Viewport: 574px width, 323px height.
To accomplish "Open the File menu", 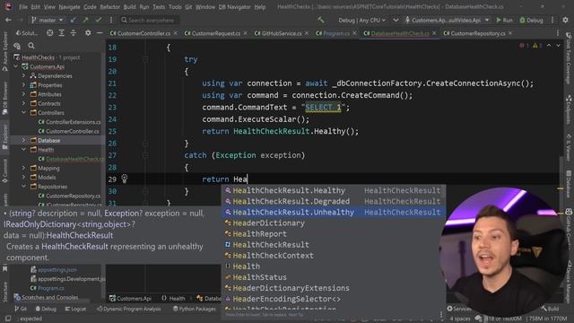I will (x=23, y=7).
